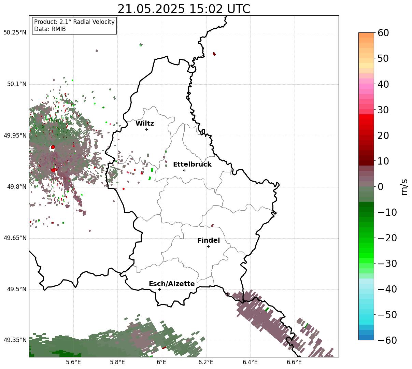The image size is (412, 369).
Task: Click the 5.6°E longitude label
Action: point(73,362)
